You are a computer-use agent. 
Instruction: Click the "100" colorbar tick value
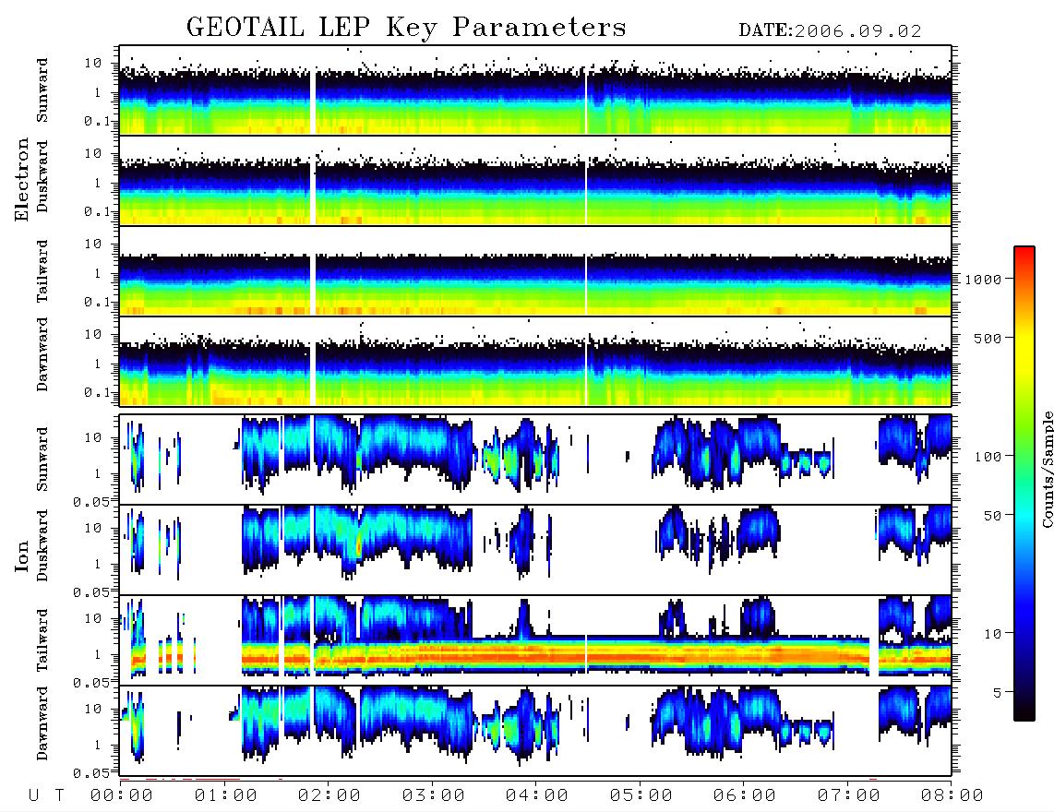(x=988, y=457)
